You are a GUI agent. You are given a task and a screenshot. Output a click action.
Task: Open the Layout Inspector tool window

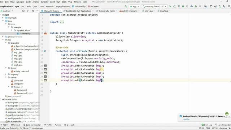[223, 125]
